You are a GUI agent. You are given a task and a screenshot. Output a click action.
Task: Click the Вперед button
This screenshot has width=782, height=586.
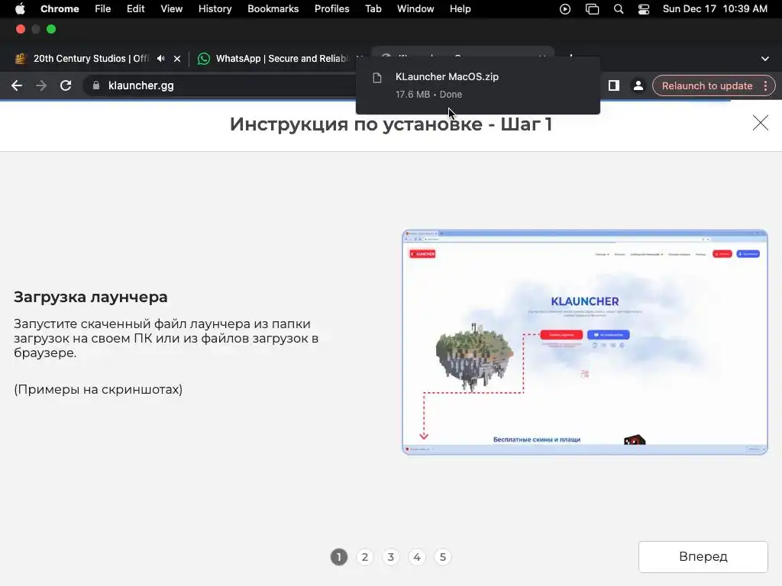point(703,556)
